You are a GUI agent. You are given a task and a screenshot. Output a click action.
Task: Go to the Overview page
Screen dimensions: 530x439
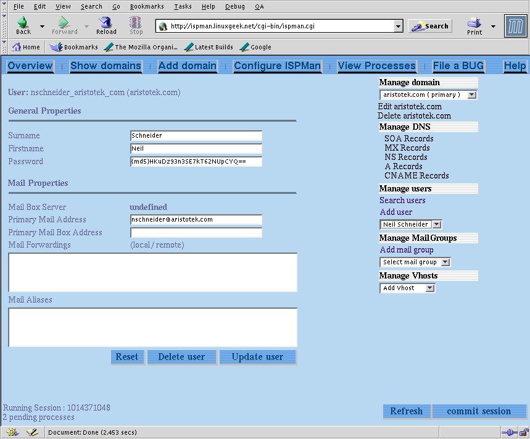coord(30,65)
